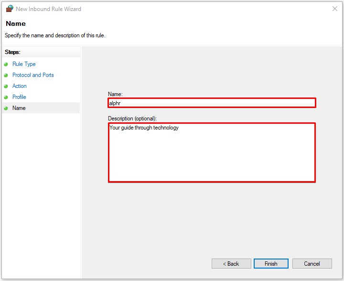Click Finish to create the rule

point(271,263)
